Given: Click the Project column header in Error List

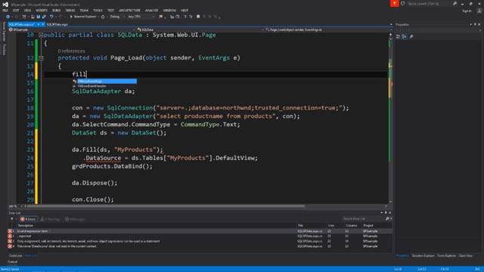Looking at the screenshot, I should coord(368,226).
